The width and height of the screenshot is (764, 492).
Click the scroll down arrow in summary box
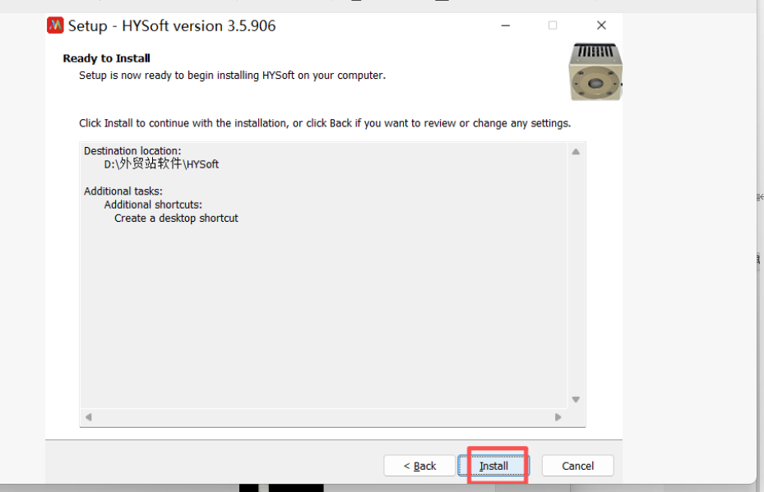pos(576,399)
